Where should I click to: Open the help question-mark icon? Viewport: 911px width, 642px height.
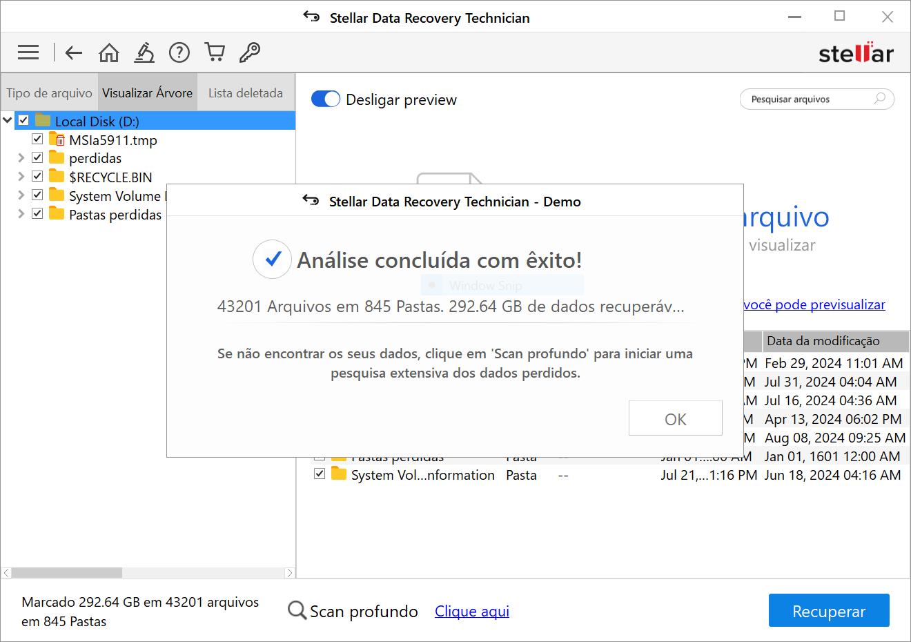[x=179, y=52]
